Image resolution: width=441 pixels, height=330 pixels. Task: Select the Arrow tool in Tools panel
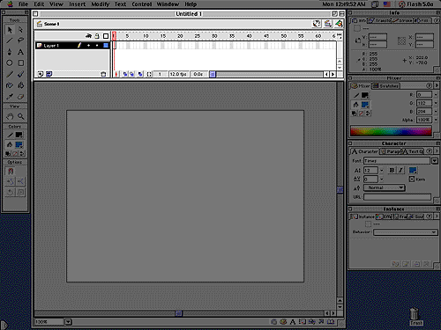pyautogui.click(x=10, y=30)
